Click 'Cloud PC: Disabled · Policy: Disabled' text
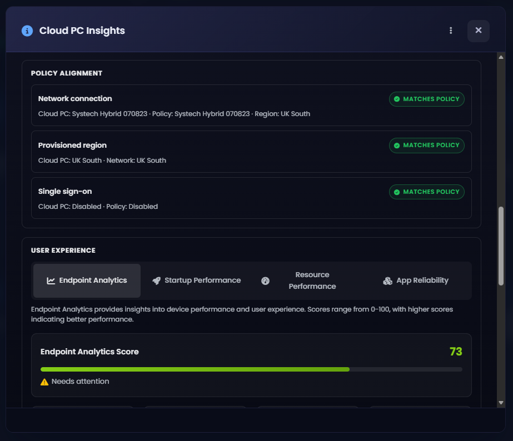 click(x=98, y=207)
